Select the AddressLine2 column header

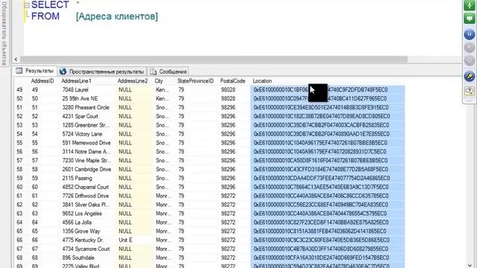click(x=133, y=81)
